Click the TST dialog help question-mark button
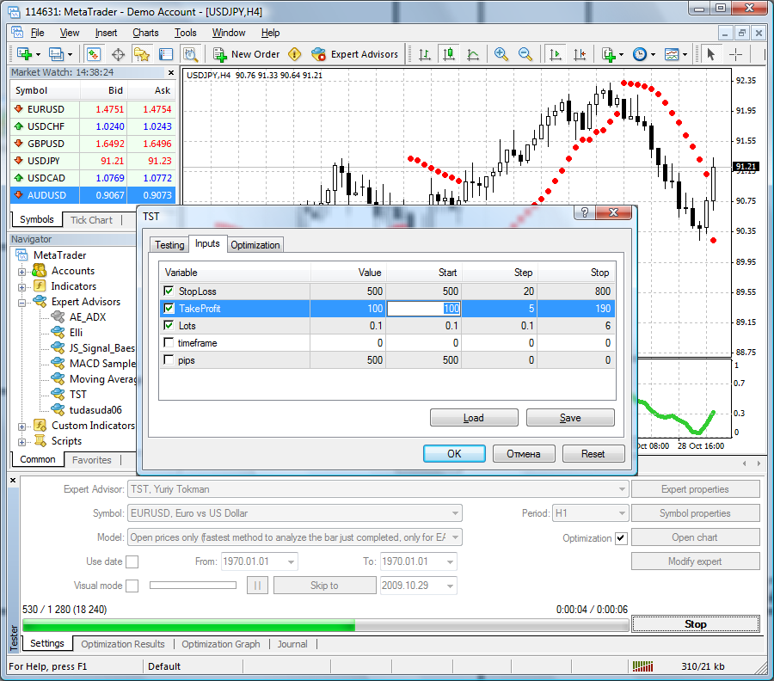 click(x=585, y=212)
